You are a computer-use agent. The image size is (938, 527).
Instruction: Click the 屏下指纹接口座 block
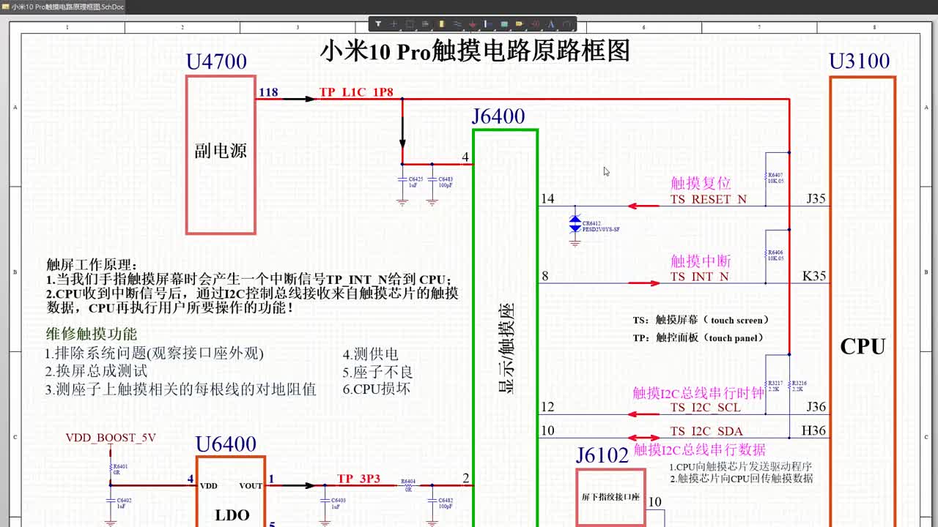pos(610,497)
